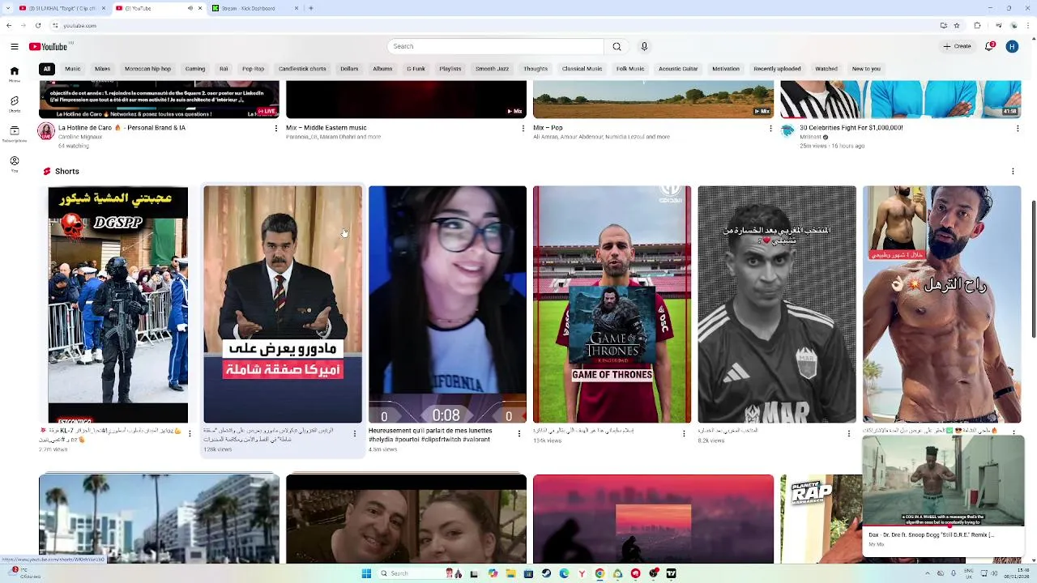Open Mix – Pop title link
This screenshot has width=1037, height=583.
548,128
